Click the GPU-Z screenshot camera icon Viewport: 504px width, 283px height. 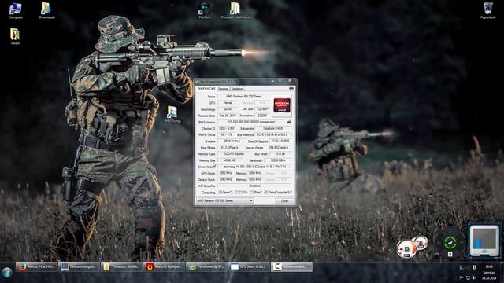tap(291, 89)
